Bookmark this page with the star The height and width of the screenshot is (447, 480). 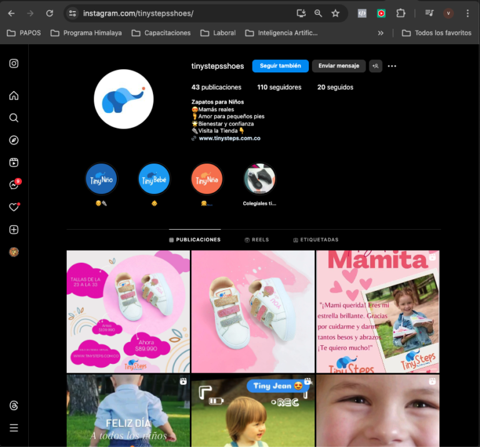(x=336, y=13)
